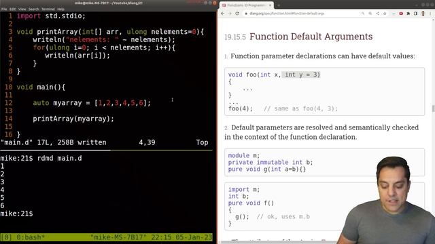This screenshot has height=244, width=435.
Task: Click the Function Default Arguments heading
Action: click(311, 37)
